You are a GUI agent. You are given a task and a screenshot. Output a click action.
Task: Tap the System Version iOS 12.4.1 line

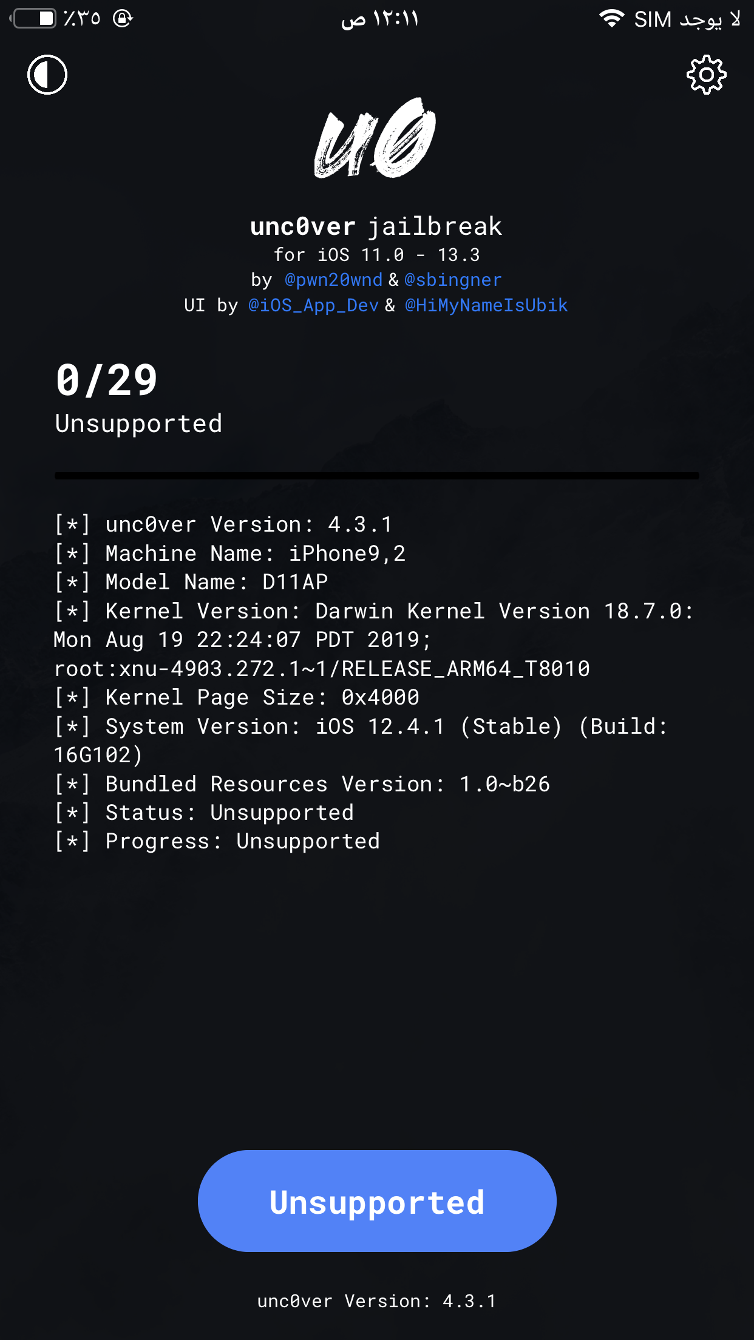(361, 740)
